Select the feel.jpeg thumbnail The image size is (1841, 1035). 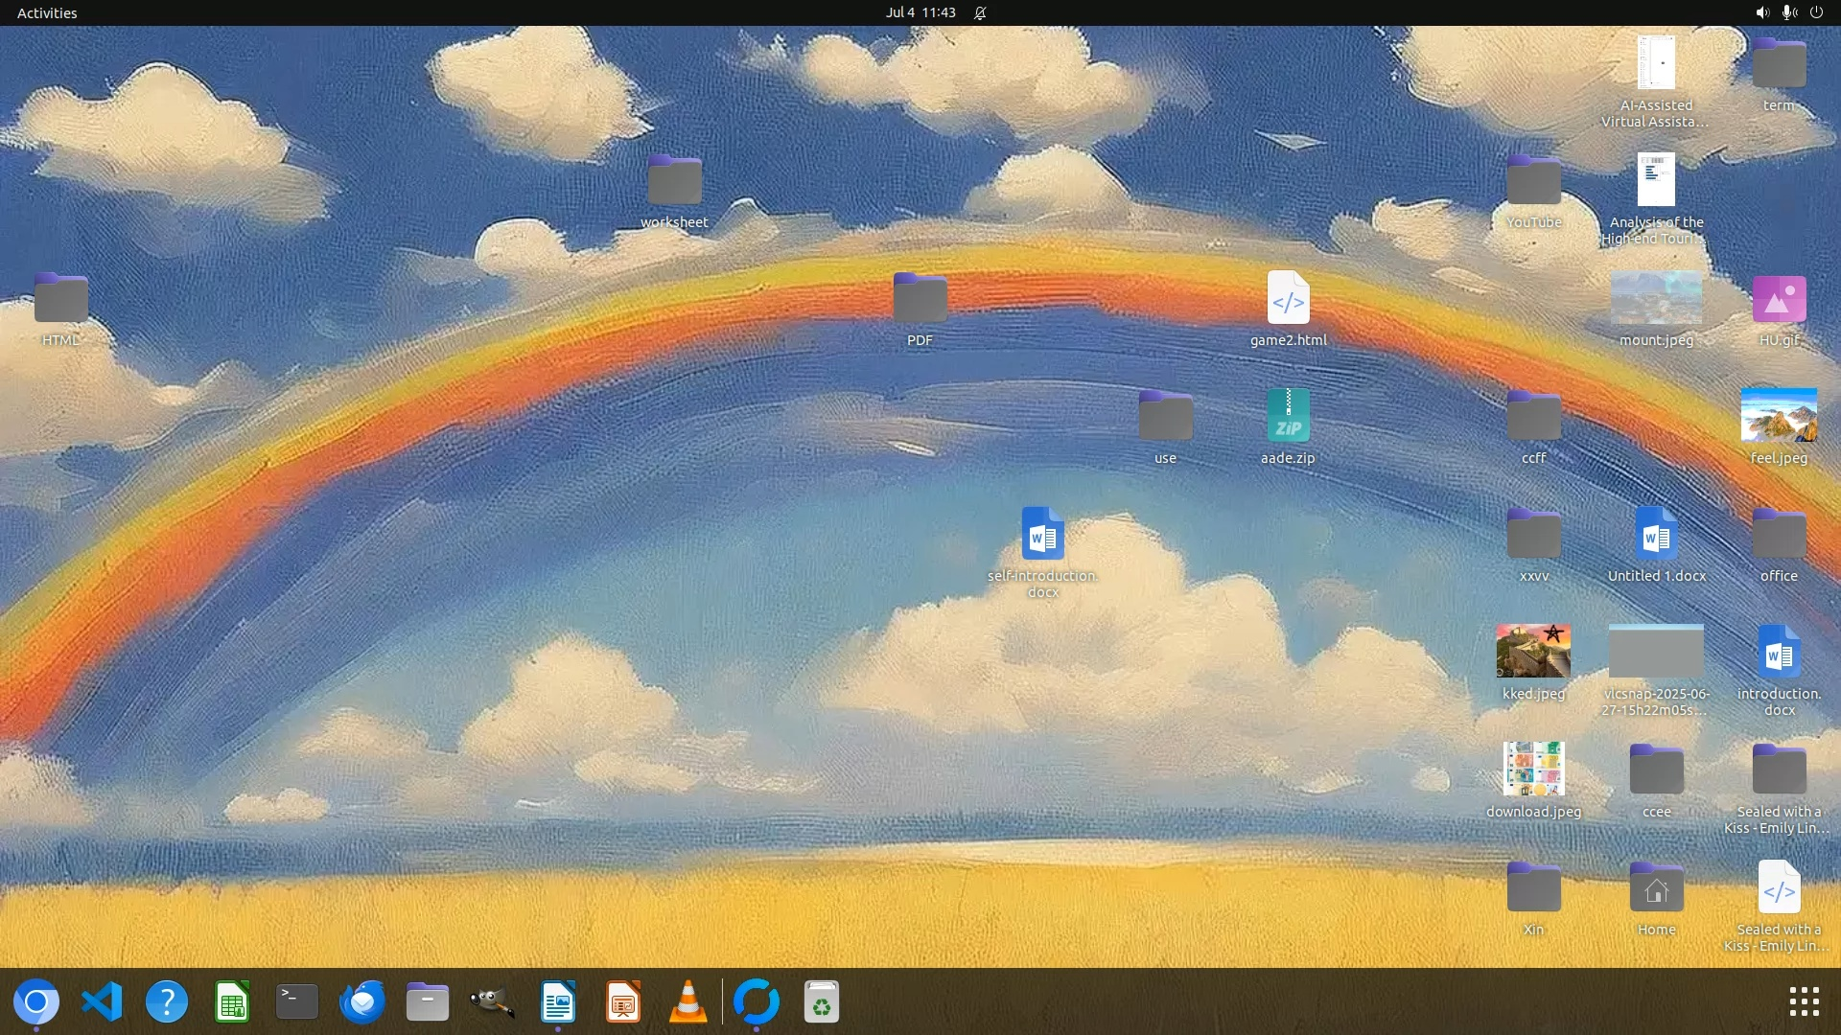1779,415
